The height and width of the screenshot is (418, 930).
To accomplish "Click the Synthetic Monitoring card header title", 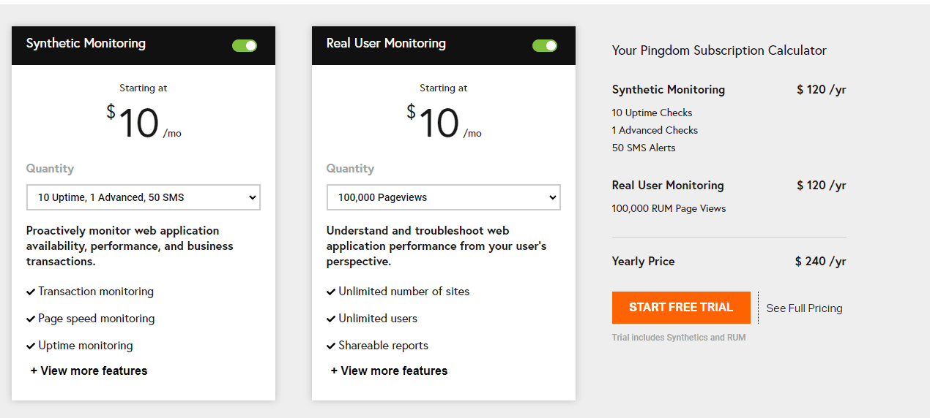I will tap(86, 43).
